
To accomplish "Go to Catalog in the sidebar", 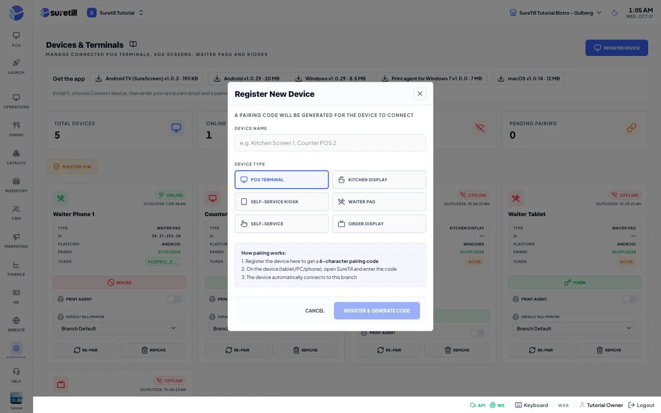I will (16, 157).
